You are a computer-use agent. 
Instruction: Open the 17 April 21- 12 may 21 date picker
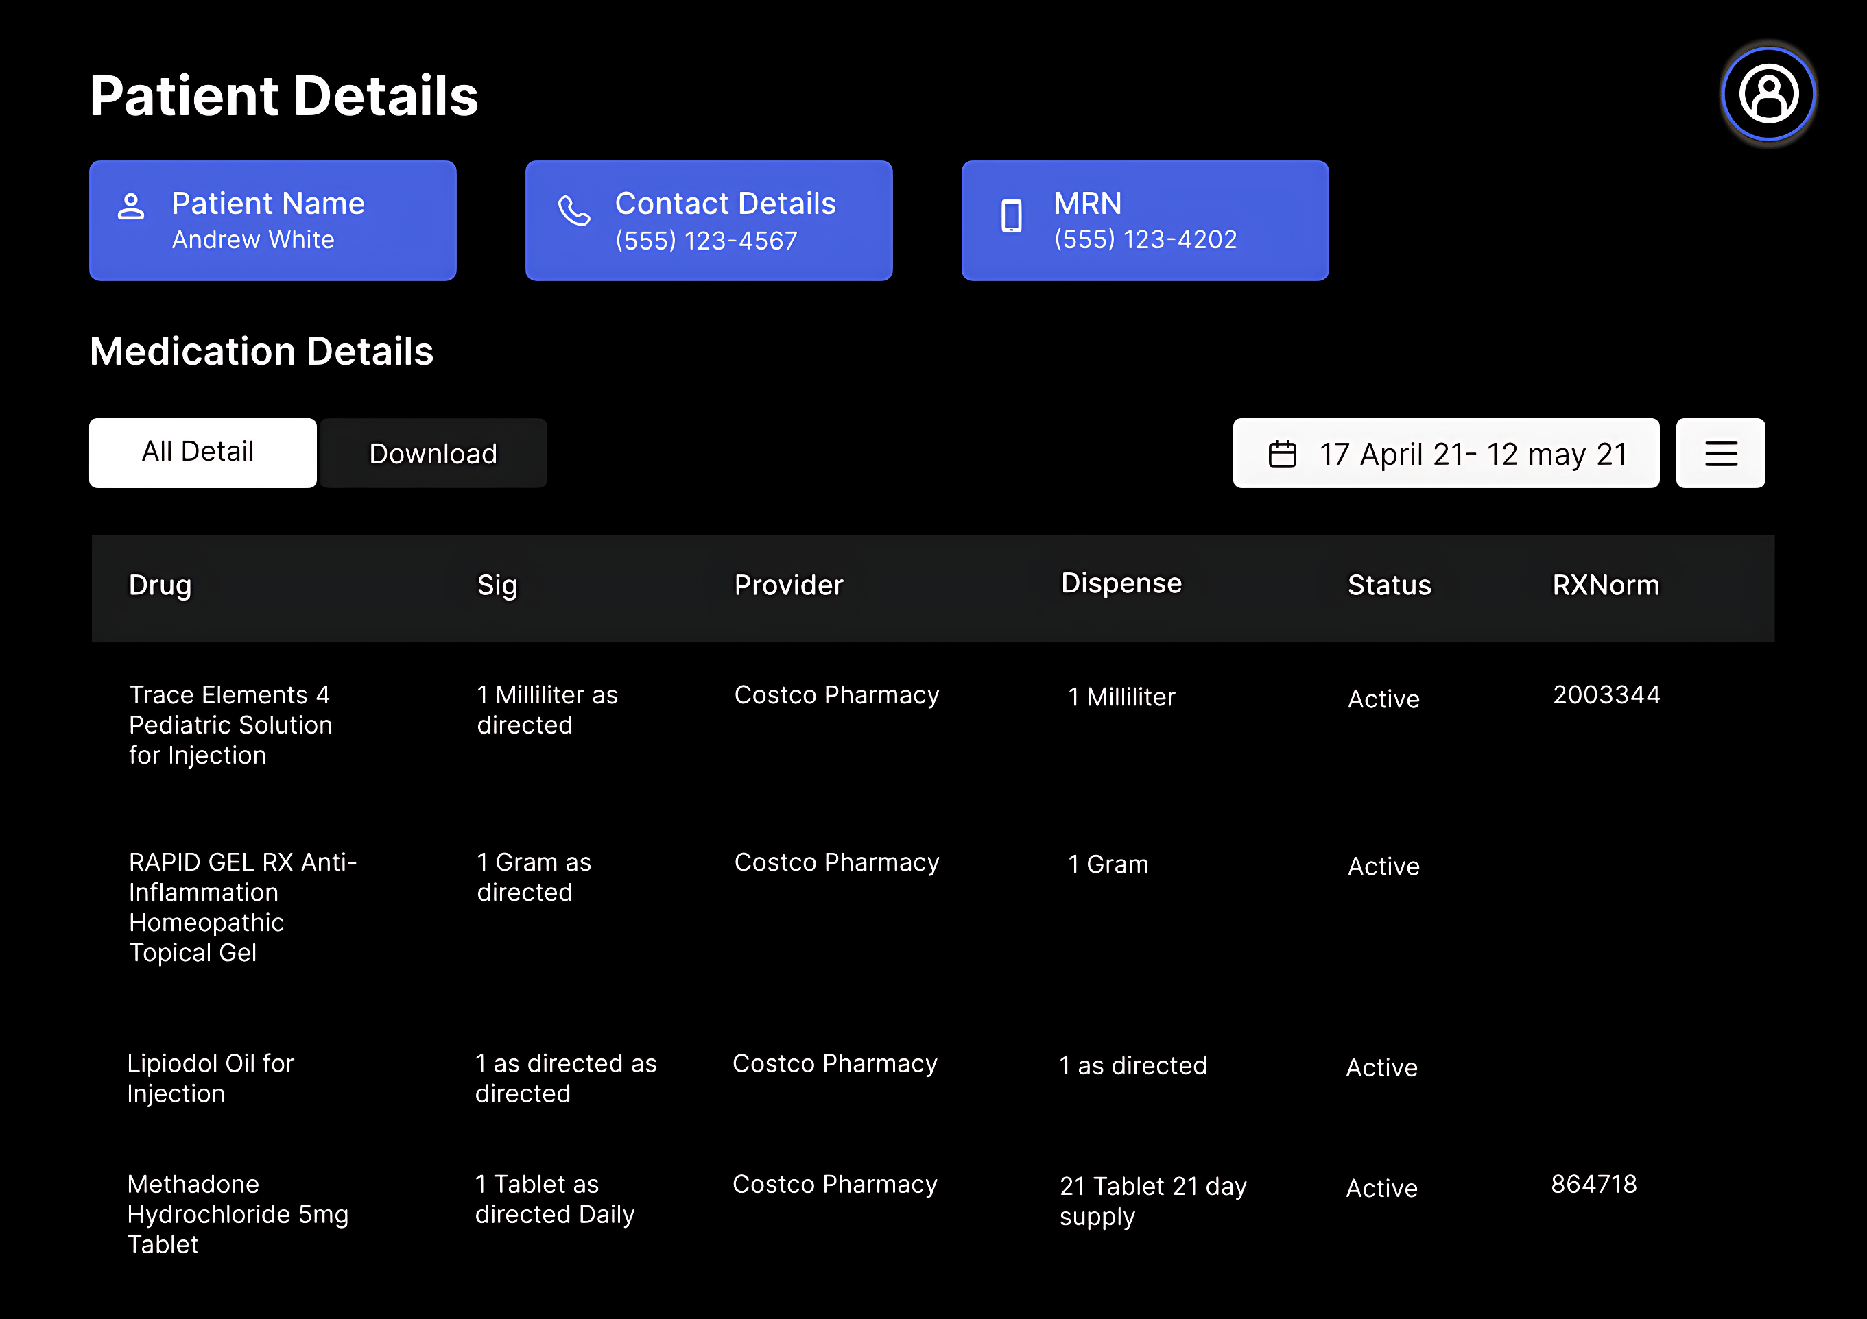(1446, 453)
